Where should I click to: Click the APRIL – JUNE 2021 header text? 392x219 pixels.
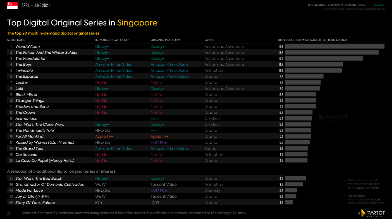click(x=35, y=5)
